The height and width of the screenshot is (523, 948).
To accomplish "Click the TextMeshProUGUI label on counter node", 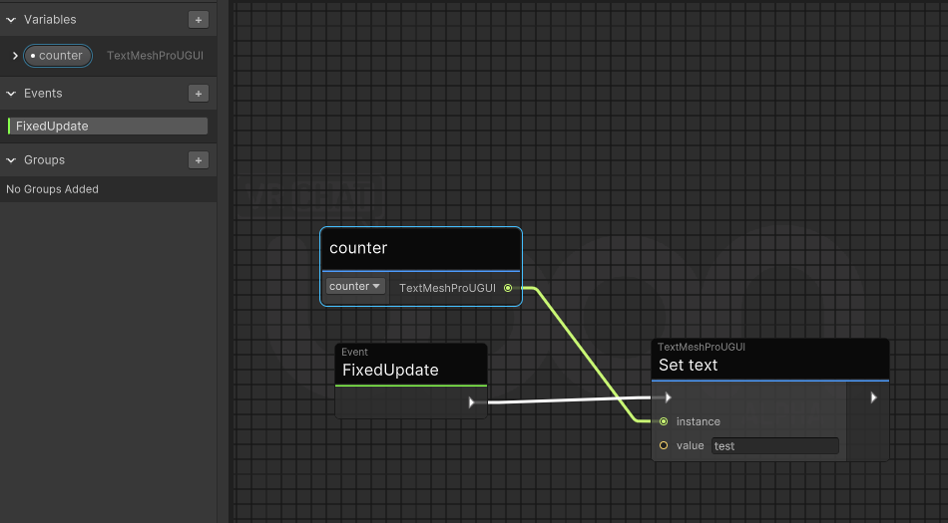I will tap(447, 288).
